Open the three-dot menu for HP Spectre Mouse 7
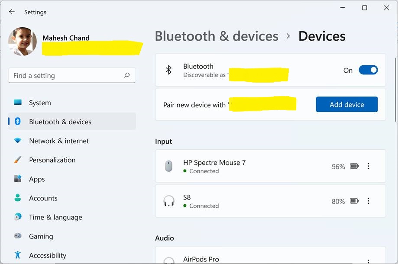 coord(369,166)
